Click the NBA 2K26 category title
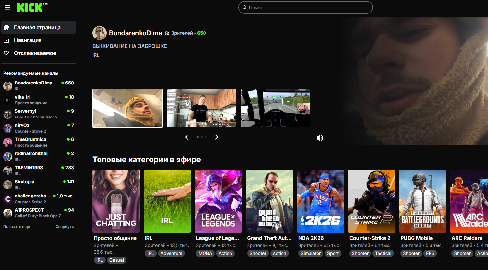This screenshot has width=488, height=270. pyautogui.click(x=311, y=238)
